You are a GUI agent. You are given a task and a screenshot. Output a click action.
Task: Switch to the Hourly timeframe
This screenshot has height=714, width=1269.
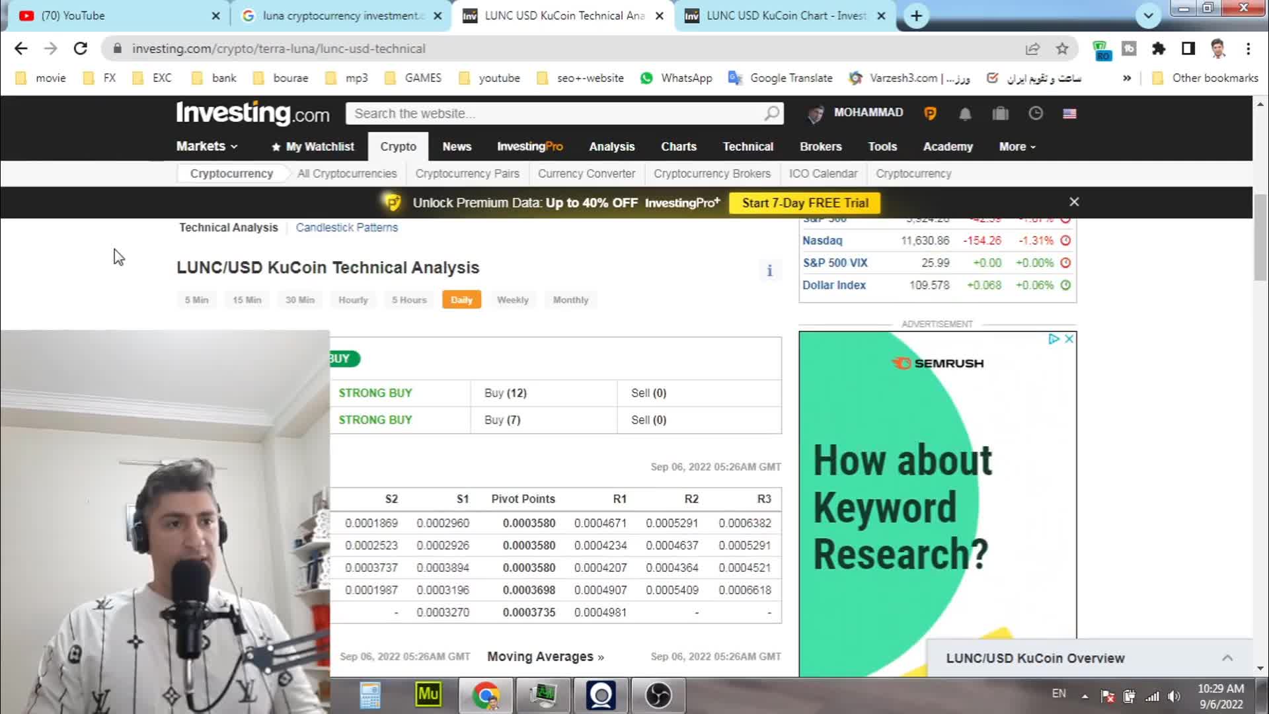pyautogui.click(x=353, y=300)
